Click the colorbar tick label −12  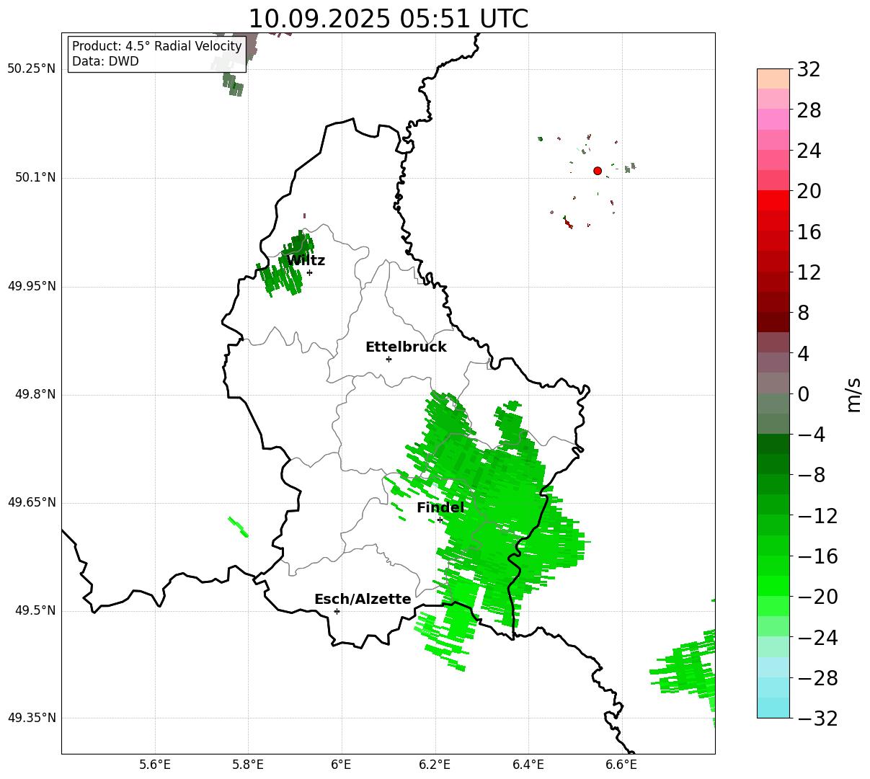(x=817, y=516)
